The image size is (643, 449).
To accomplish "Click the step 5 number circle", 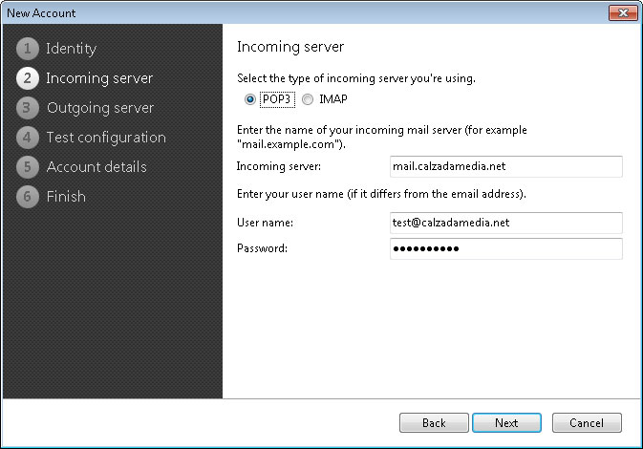I will [28, 167].
